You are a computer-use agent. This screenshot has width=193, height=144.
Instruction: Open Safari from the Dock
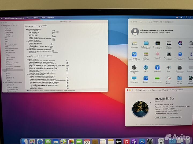coord(40,142)
